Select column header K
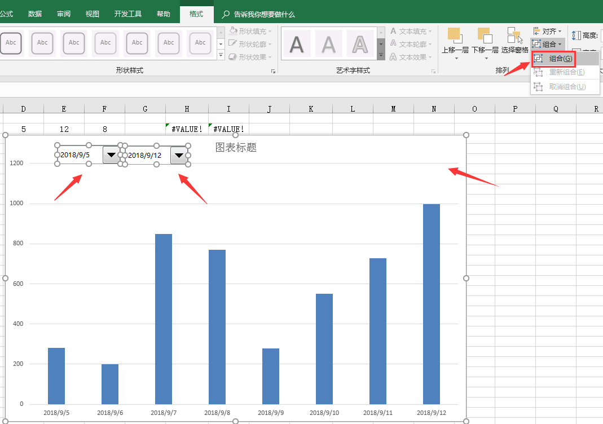This screenshot has height=424, width=603. click(x=311, y=109)
